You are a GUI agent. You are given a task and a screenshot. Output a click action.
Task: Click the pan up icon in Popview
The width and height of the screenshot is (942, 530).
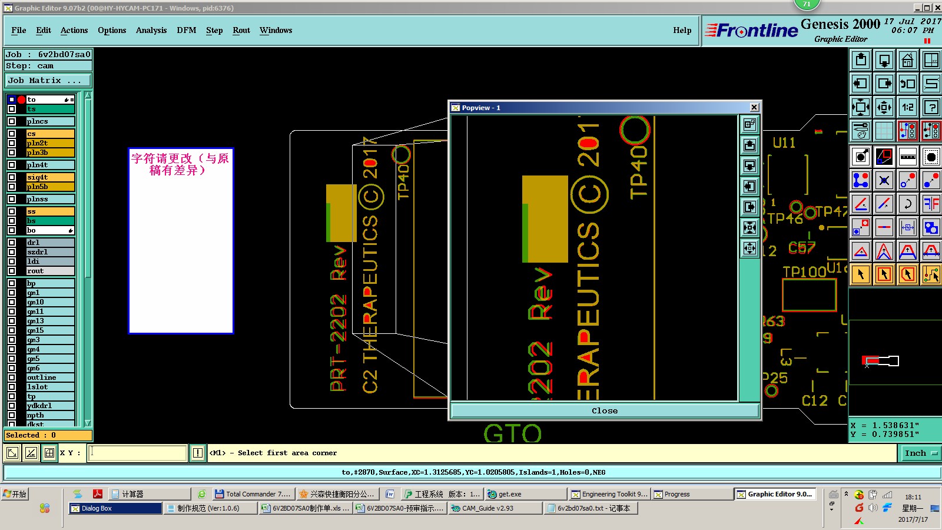pos(749,145)
